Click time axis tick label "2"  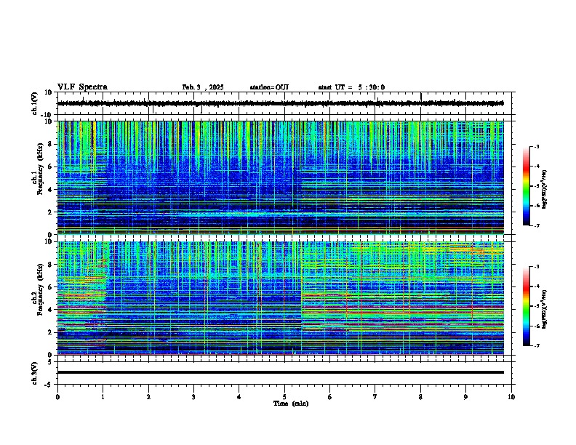click(x=148, y=397)
